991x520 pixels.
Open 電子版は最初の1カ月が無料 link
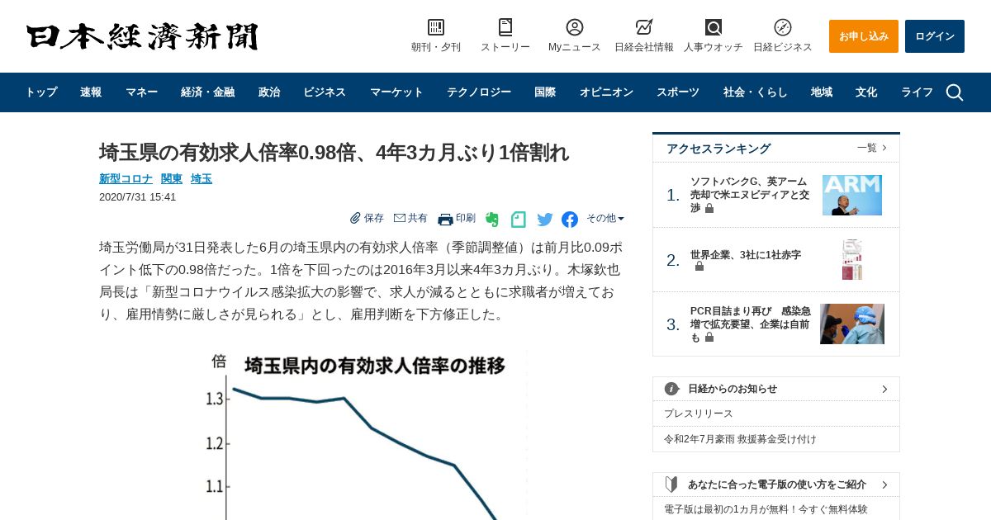(x=766, y=509)
